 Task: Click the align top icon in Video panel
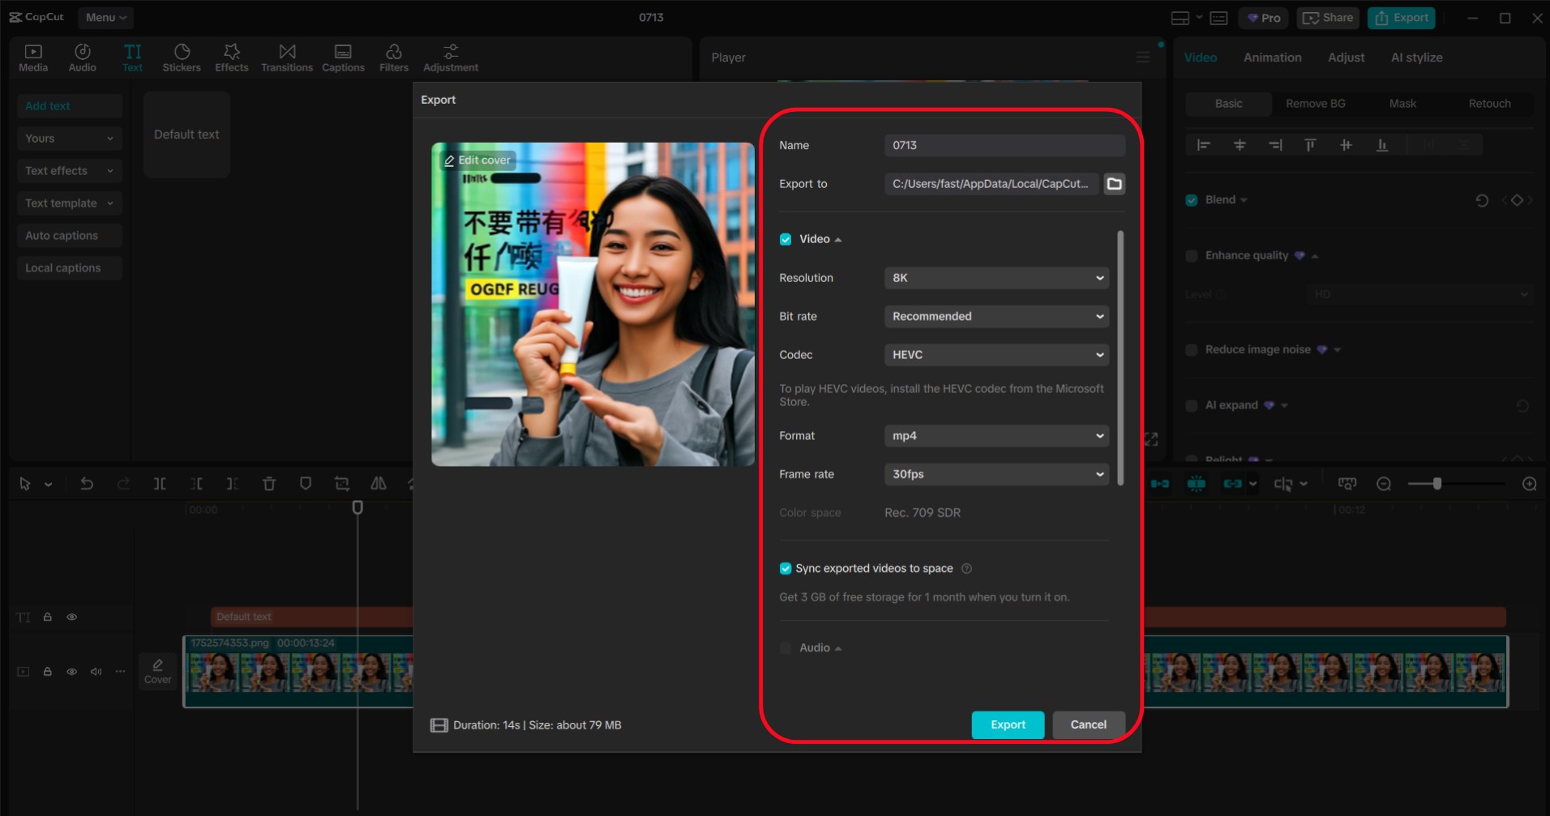1310,145
